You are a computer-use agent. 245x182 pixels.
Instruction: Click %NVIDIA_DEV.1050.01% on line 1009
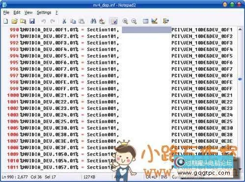49,154
